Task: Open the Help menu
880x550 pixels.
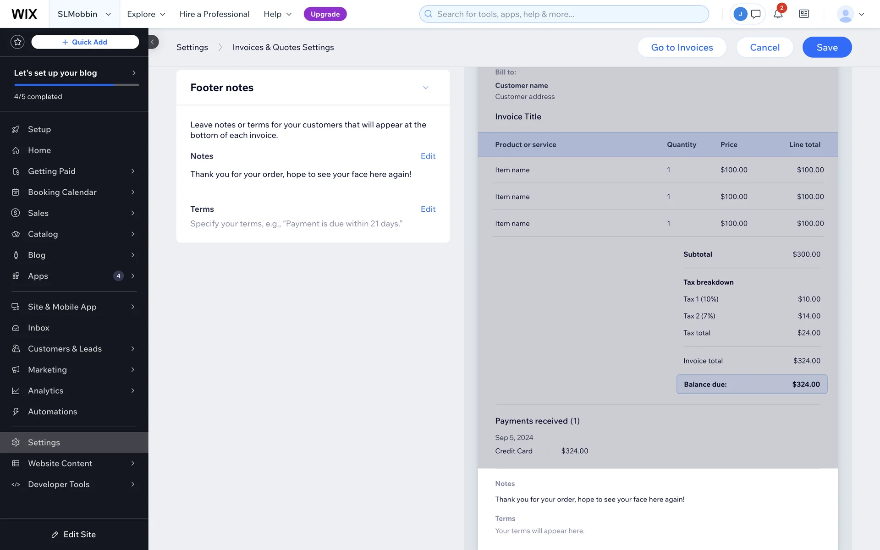Action: tap(277, 14)
